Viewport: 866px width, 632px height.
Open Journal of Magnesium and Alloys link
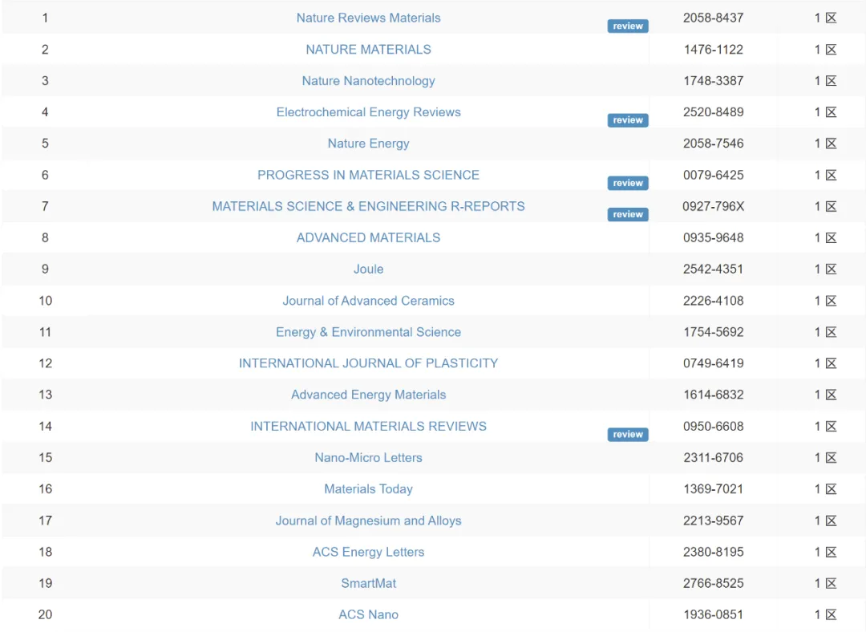[x=368, y=521]
